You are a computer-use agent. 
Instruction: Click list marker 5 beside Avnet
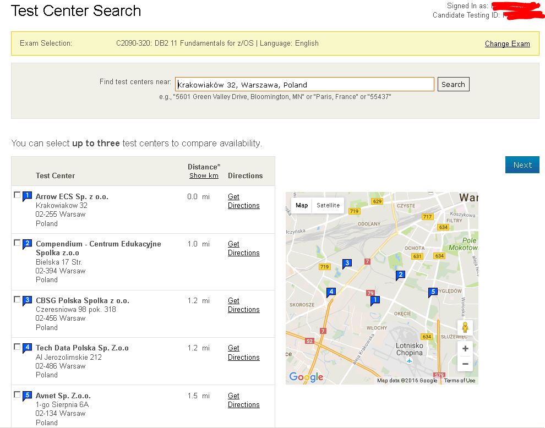27,396
